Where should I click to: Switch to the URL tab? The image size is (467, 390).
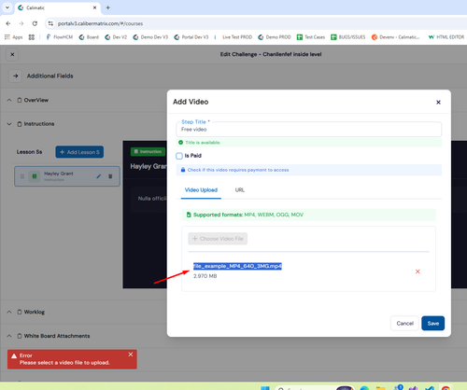[240, 190]
